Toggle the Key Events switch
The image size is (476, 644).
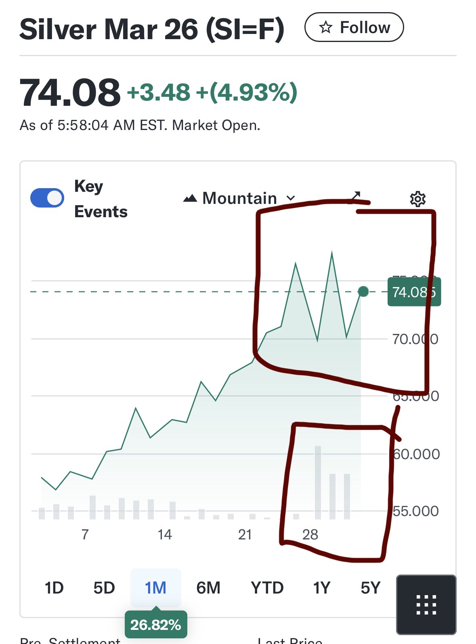point(47,198)
